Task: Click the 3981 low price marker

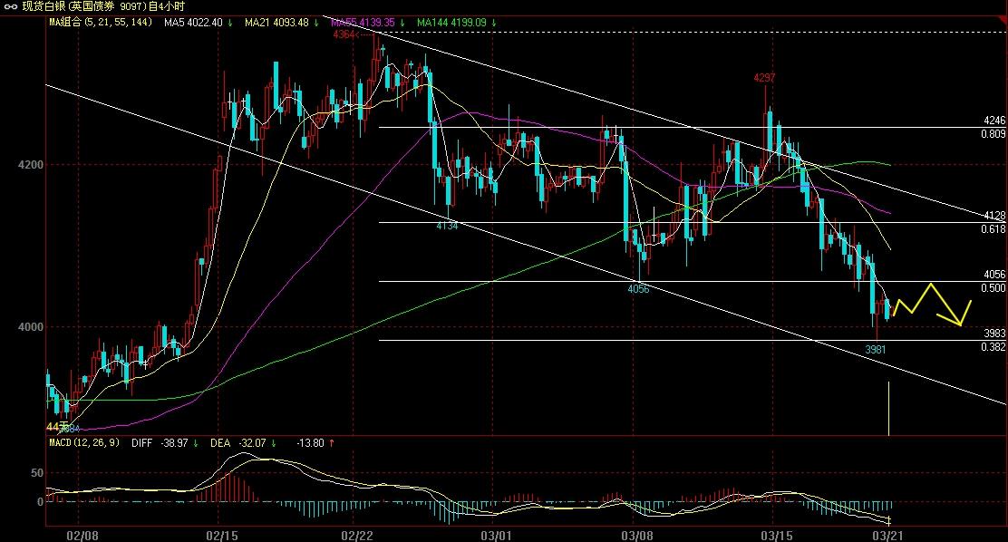Action: click(x=875, y=349)
